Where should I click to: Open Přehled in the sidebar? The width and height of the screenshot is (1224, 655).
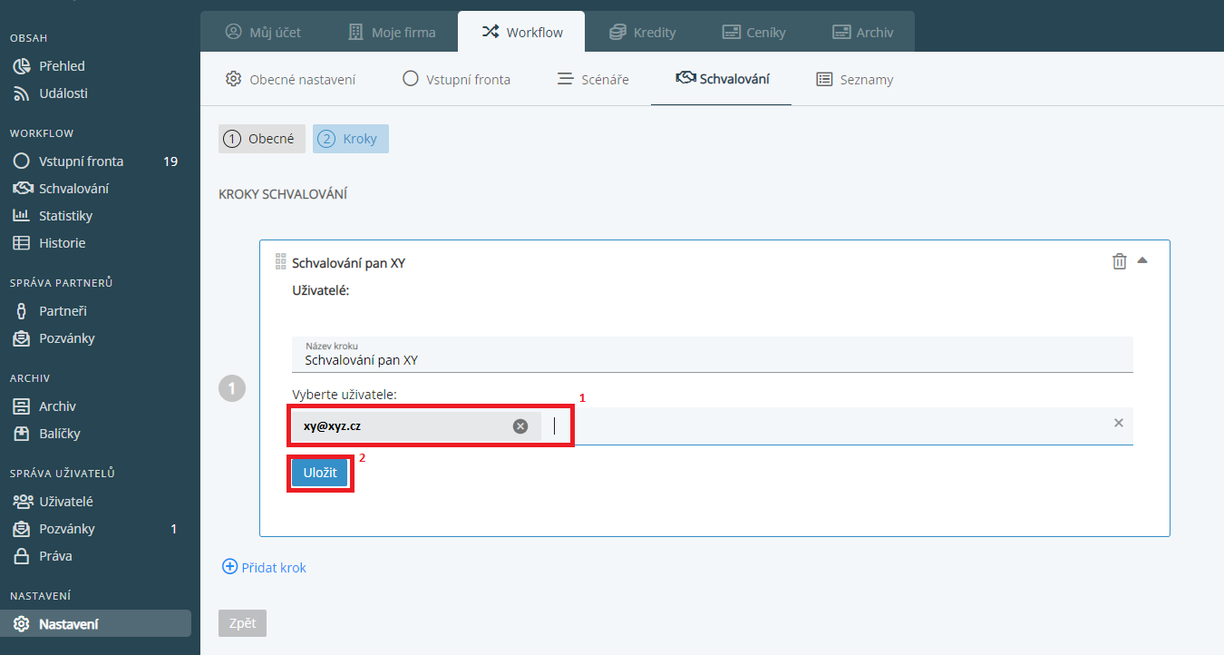(x=62, y=66)
